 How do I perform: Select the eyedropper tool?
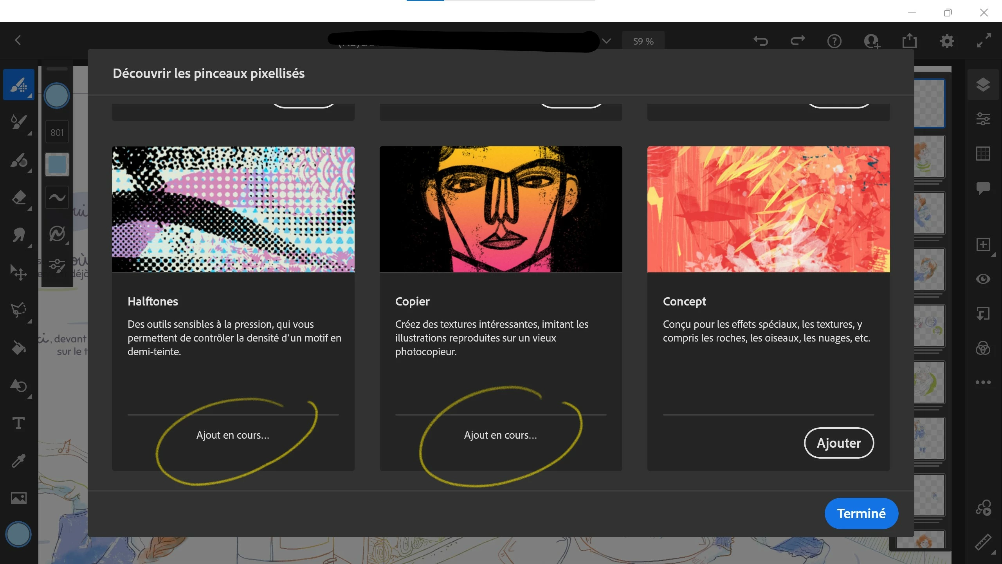tap(18, 461)
